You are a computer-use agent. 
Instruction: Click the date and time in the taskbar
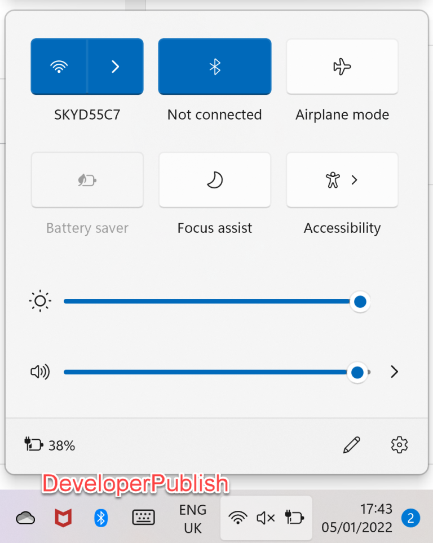(x=357, y=518)
